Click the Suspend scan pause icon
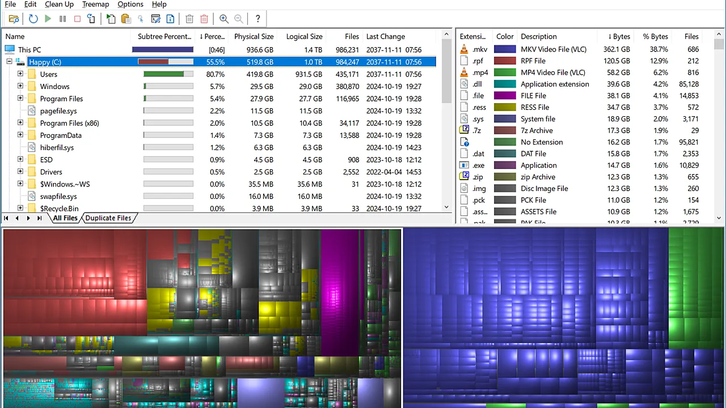This screenshot has width=726, height=408. click(x=63, y=19)
